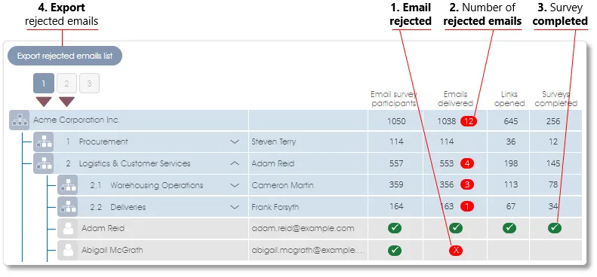This screenshot has height=277, width=597.
Task: Click manager name Steven Terry
Action: click(274, 142)
